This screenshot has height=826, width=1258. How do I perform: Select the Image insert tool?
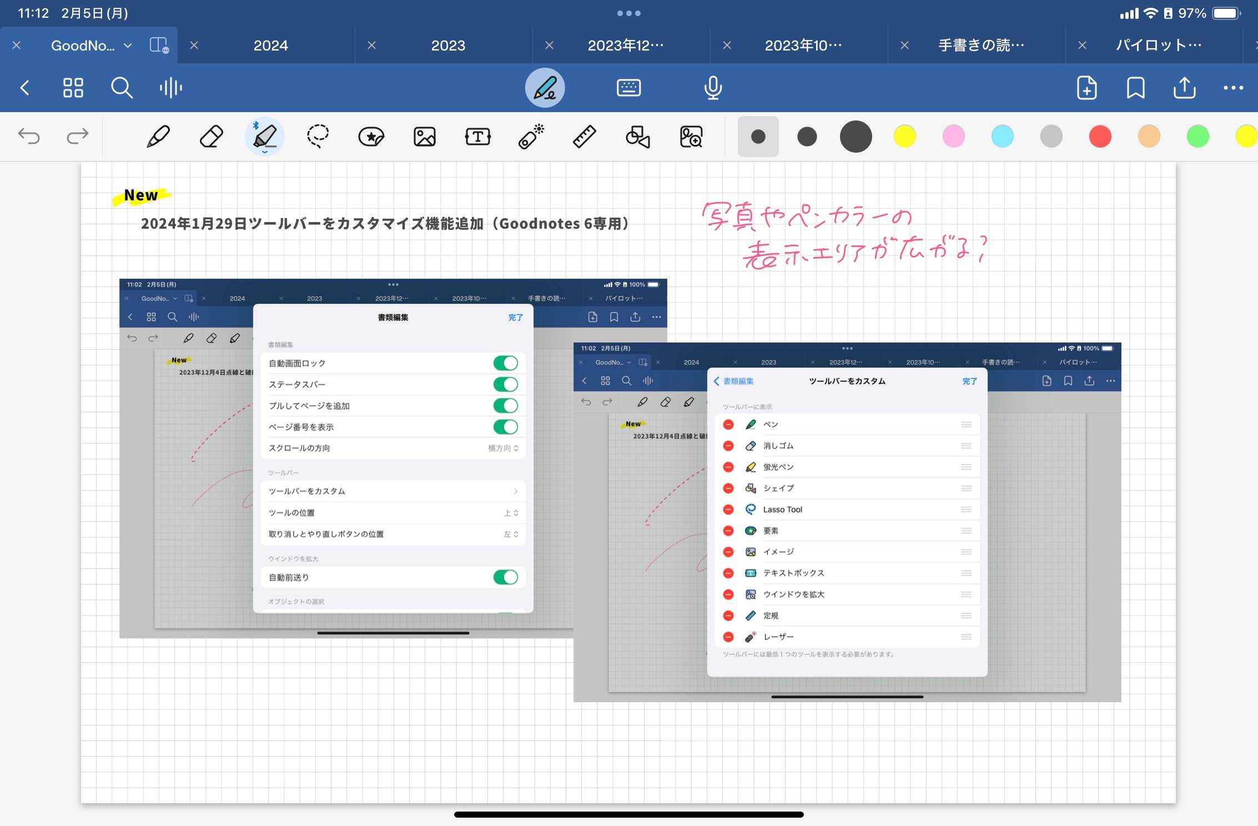pyautogui.click(x=425, y=137)
